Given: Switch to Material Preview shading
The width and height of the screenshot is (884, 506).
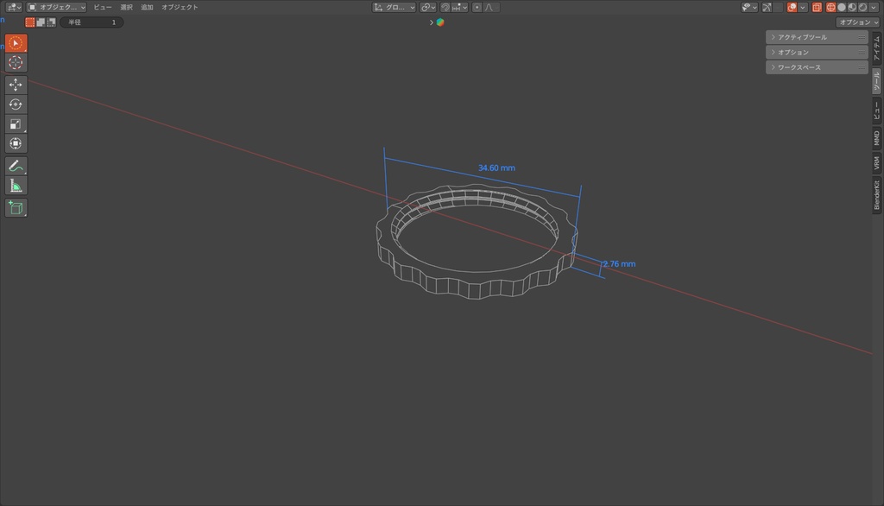Looking at the screenshot, I should pyautogui.click(x=852, y=7).
